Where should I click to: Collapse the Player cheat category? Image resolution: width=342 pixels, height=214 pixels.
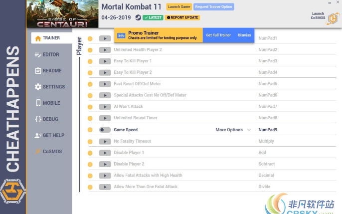pyautogui.click(x=79, y=46)
